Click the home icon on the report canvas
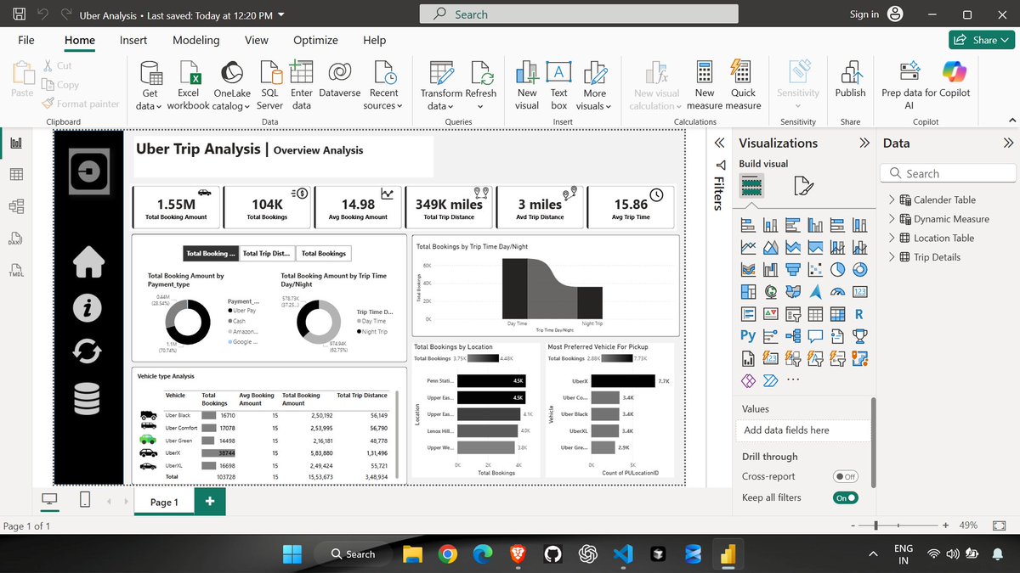Screen dimensions: 1020x573 (88, 262)
